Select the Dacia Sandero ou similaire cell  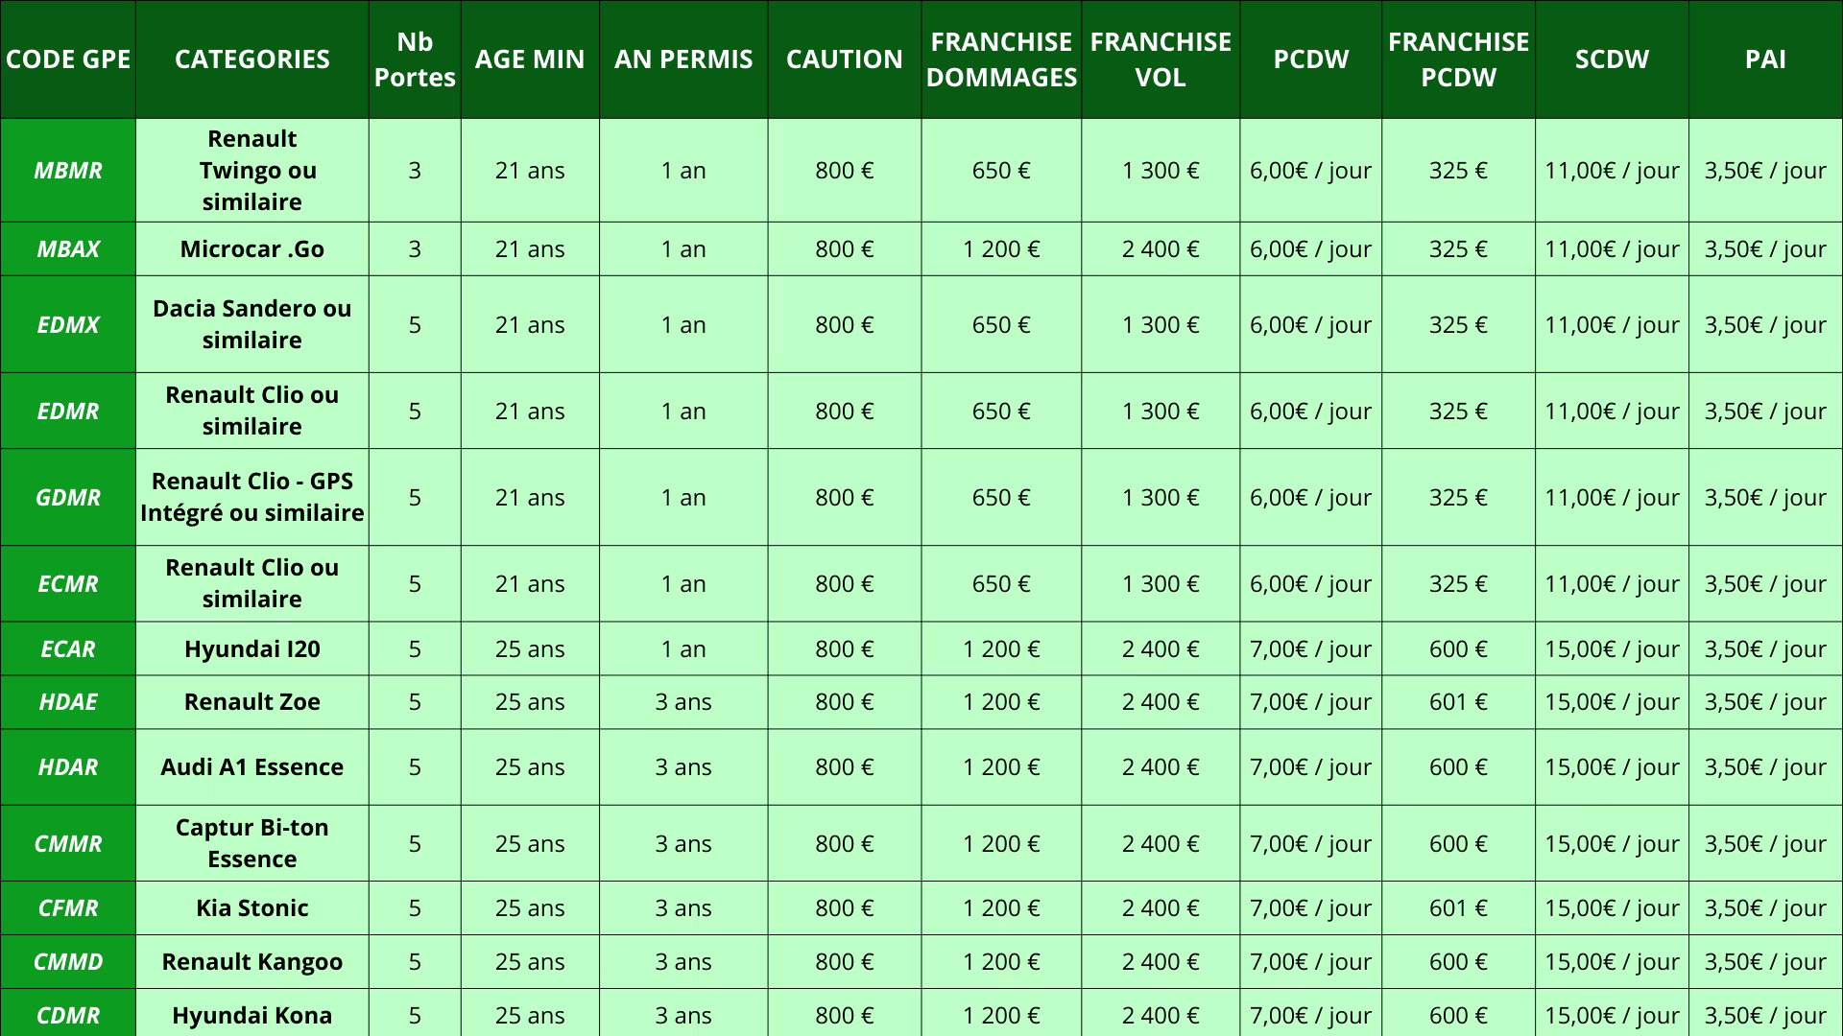251,324
